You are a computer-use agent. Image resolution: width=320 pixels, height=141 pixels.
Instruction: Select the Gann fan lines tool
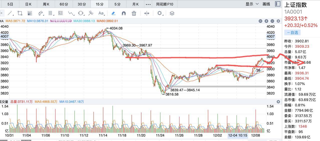[x=30, y=13]
